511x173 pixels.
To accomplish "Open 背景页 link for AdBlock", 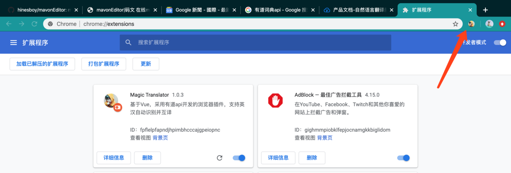I will pos(325,138).
